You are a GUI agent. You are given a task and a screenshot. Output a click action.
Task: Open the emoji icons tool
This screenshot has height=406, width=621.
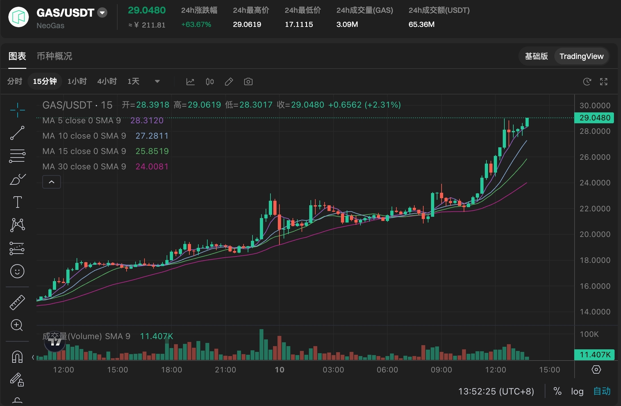point(17,271)
